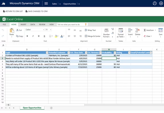Click AutoSum

149,30
